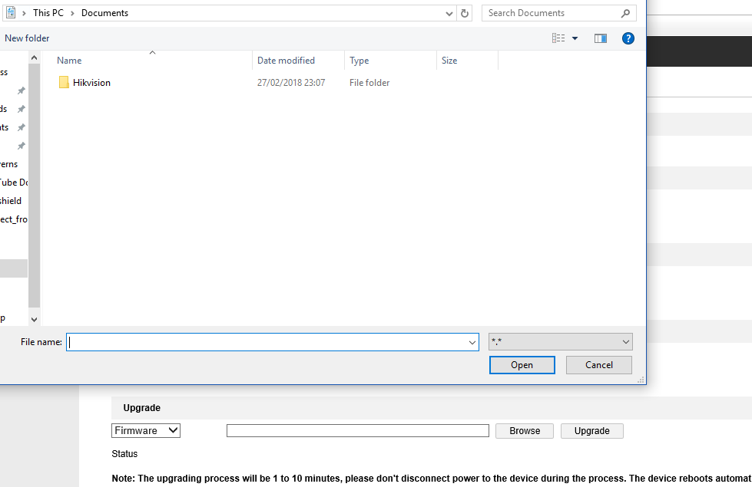Screen dimensions: 752x487
Task: Click New folder in the toolbar
Action: 27,38
